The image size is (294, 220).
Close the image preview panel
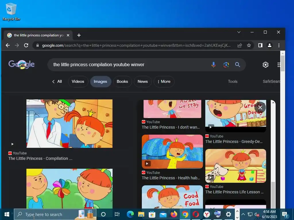[260, 107]
